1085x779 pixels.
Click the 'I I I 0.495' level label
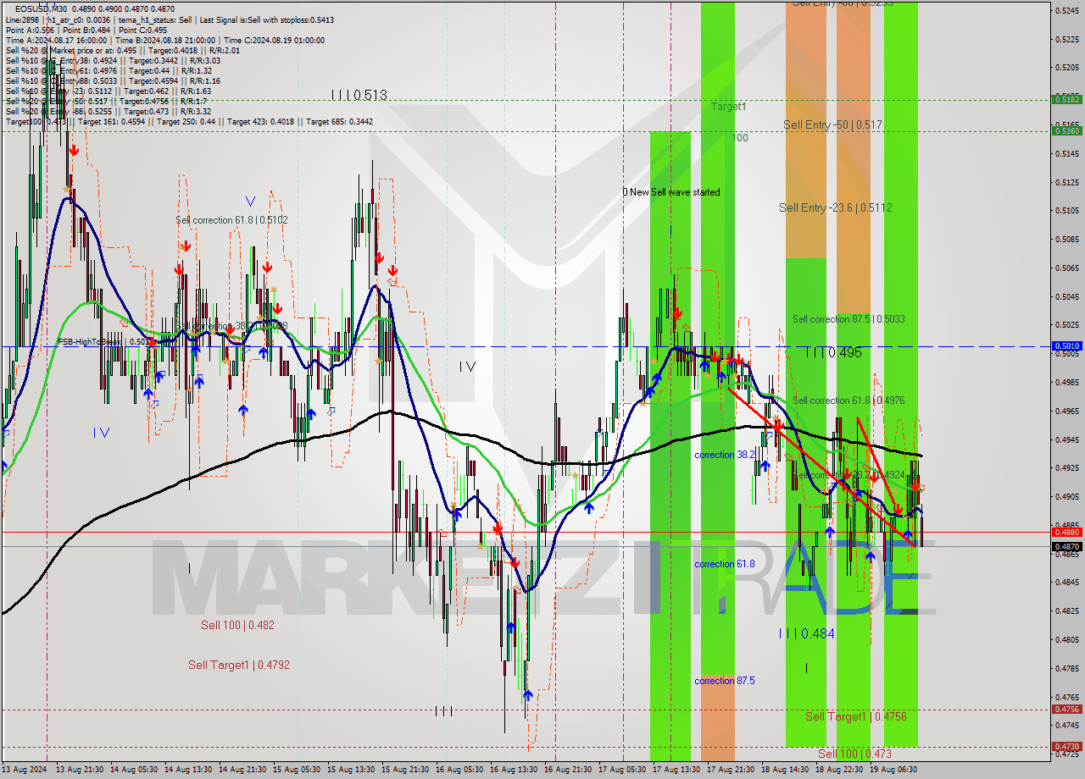coord(833,353)
